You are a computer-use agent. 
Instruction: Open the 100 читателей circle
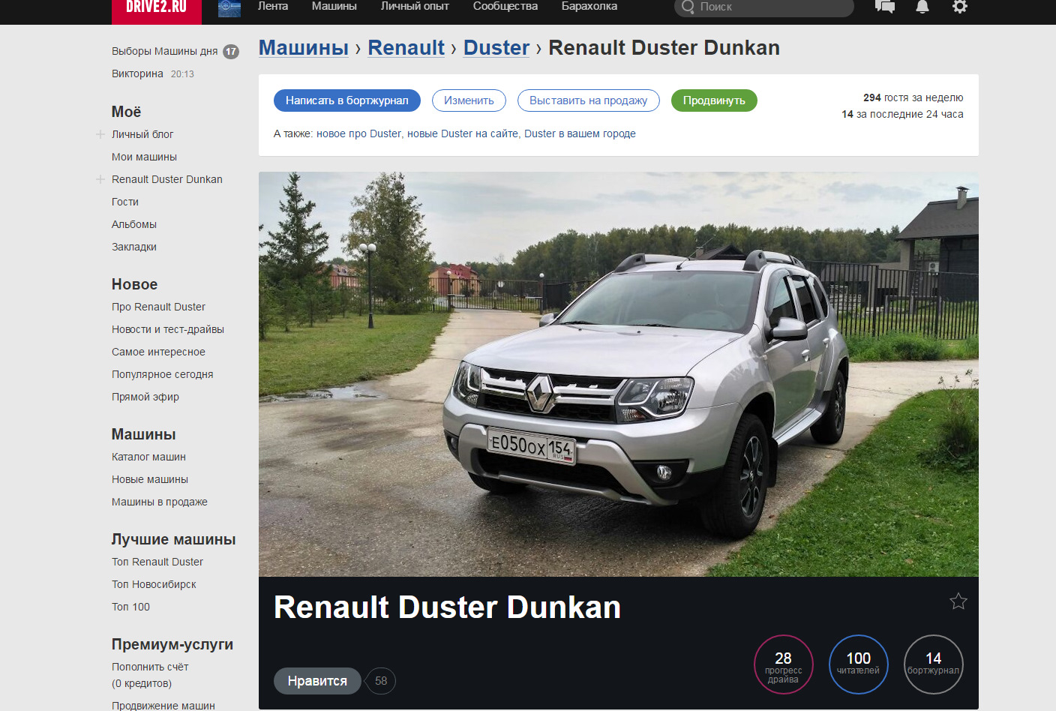pos(859,664)
